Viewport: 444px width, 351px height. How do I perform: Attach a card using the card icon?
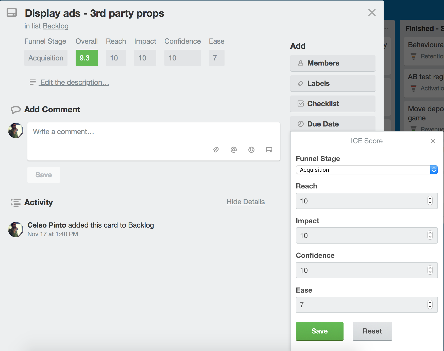(x=269, y=150)
